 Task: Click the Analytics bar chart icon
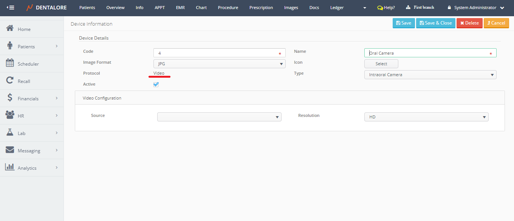(10, 167)
